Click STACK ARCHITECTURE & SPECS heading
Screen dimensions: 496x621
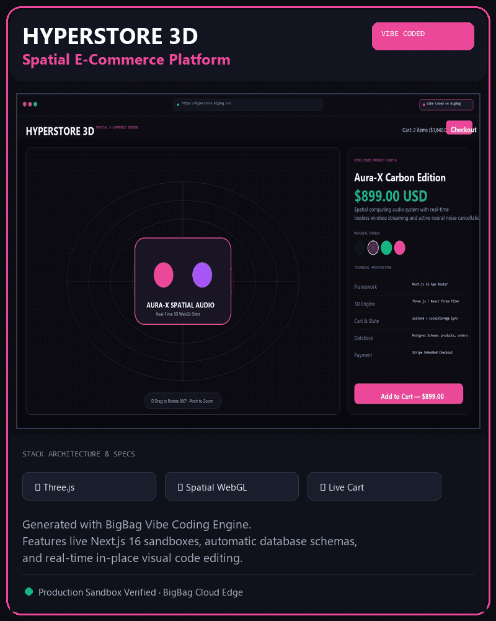79,454
